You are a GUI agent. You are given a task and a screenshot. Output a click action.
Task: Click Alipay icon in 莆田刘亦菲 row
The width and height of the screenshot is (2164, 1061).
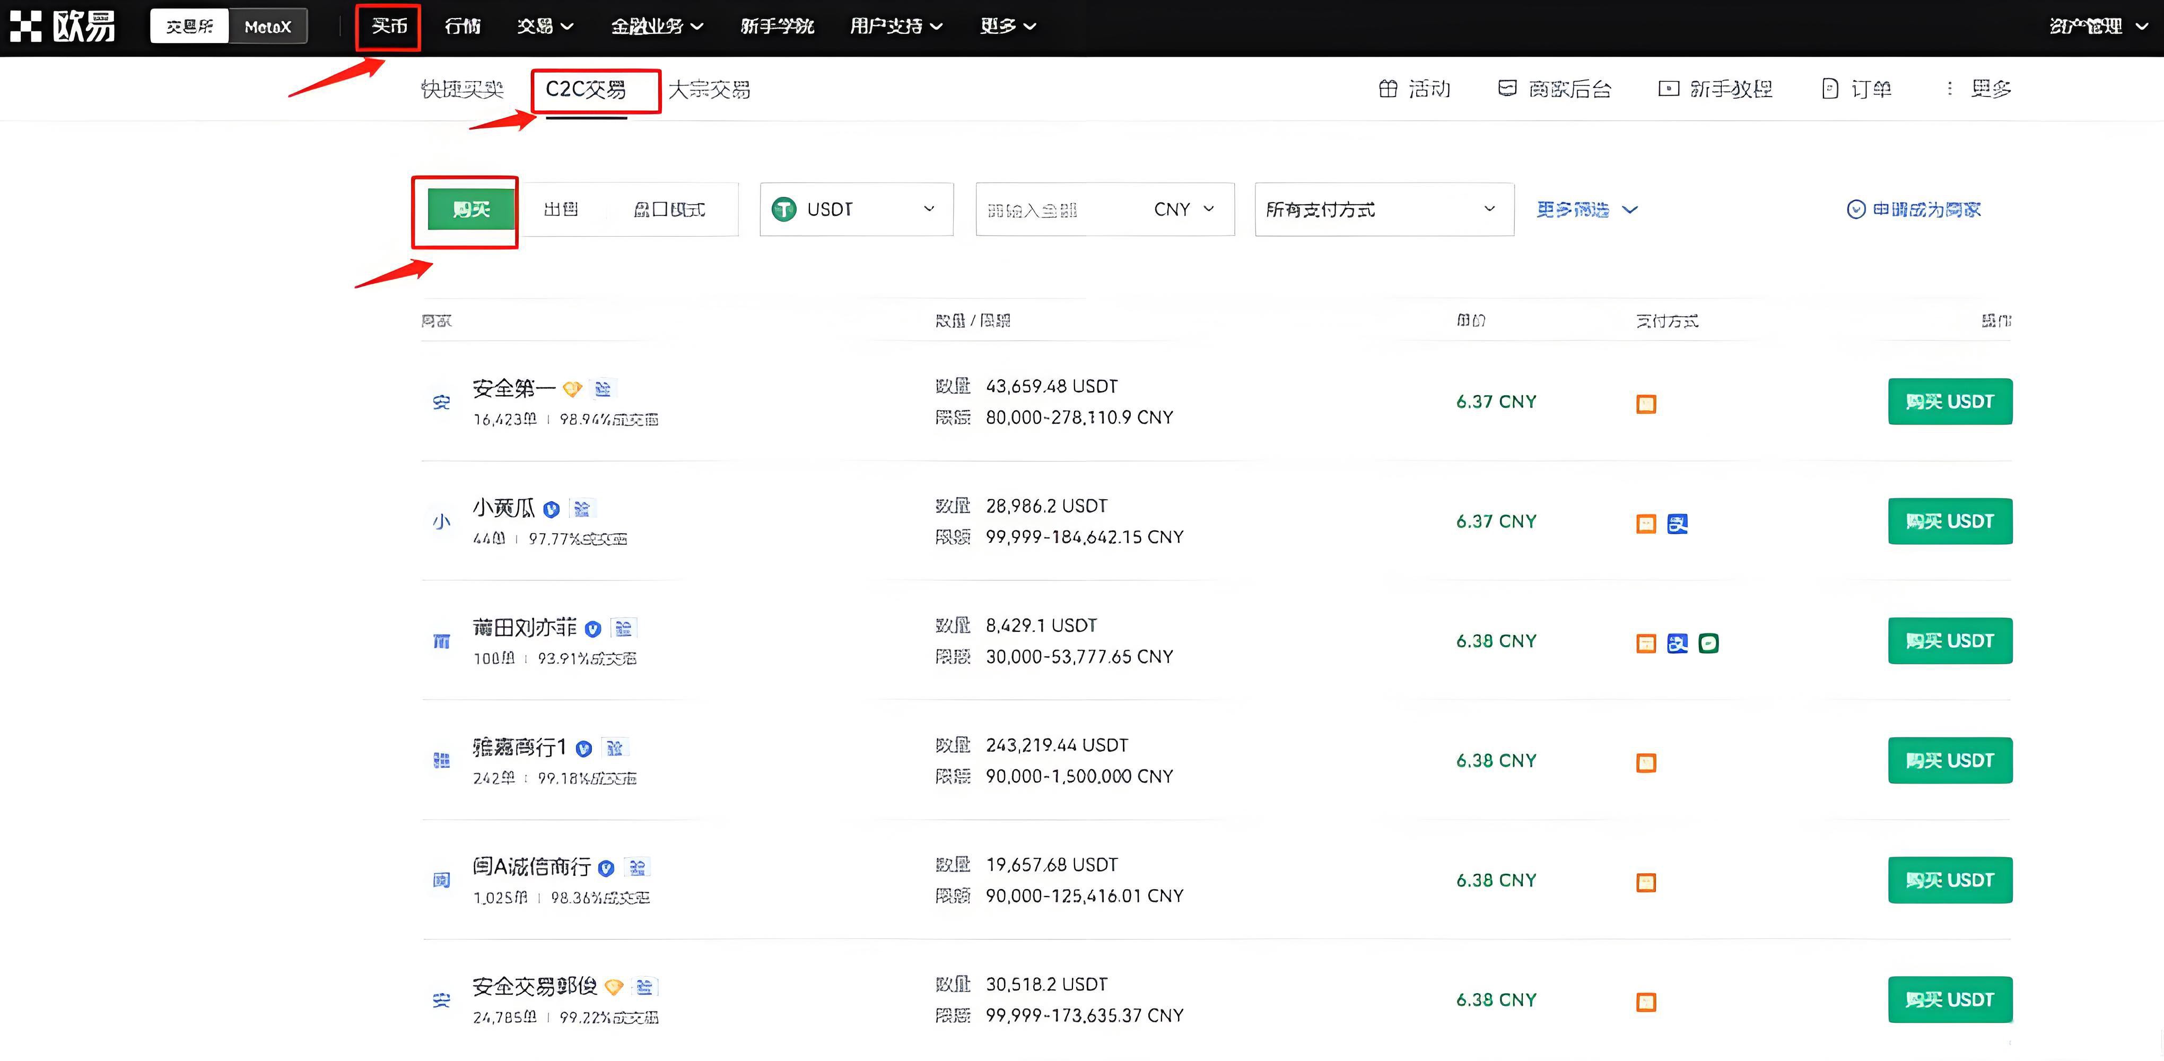click(1677, 643)
